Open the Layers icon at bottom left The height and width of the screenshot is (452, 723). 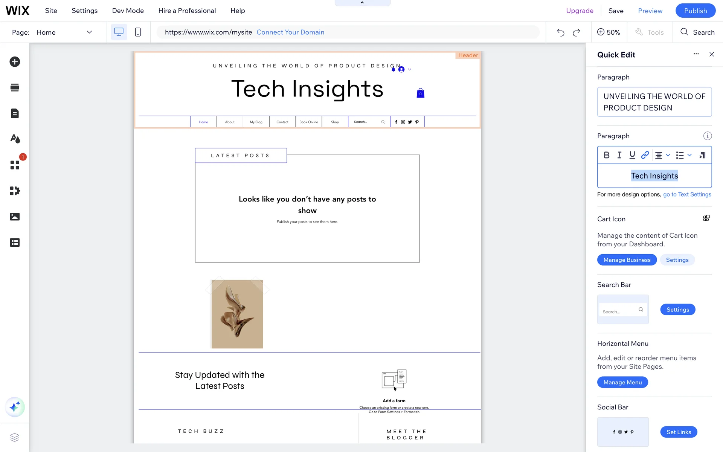click(x=15, y=437)
